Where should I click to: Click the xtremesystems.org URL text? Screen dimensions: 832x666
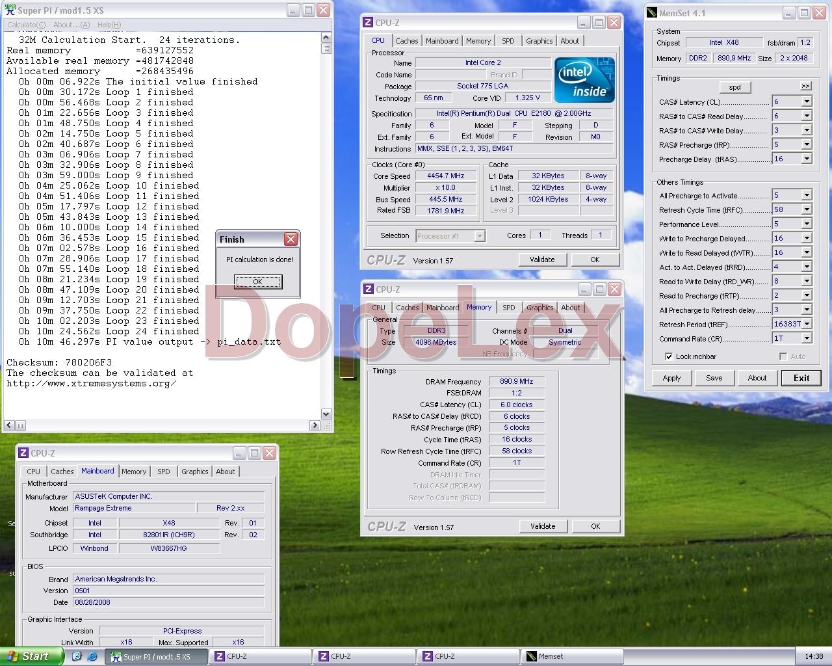92,383
